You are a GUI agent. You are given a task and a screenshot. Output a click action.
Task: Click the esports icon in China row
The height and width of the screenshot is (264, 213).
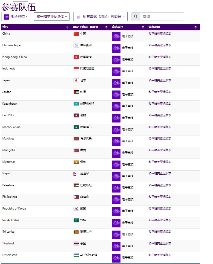(116, 37)
